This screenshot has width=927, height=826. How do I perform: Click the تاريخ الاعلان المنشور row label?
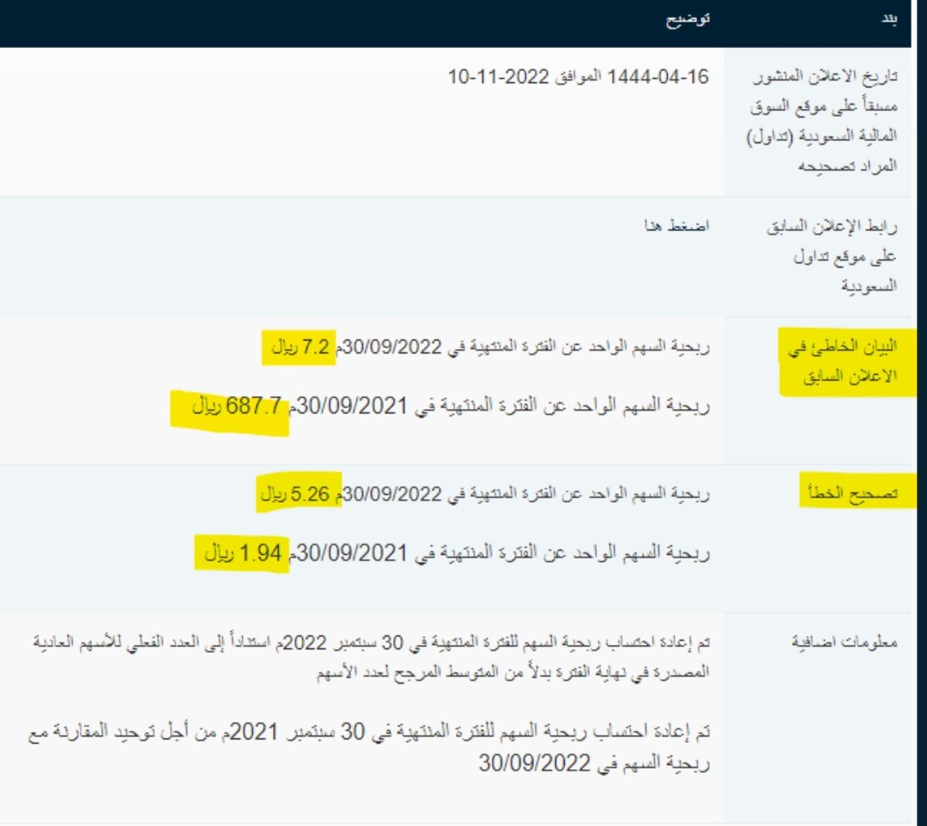coord(822,121)
